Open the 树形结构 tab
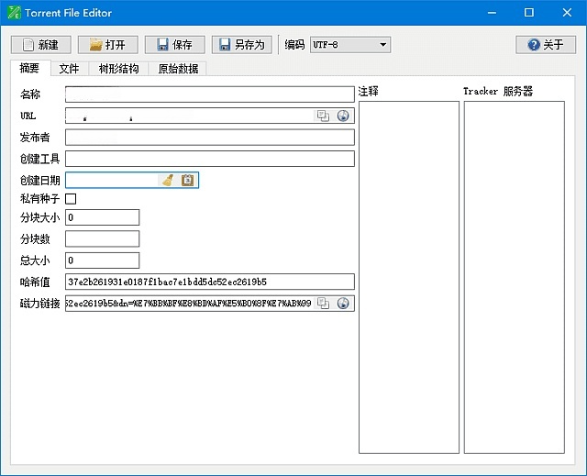This screenshot has height=476, width=587. coord(118,69)
